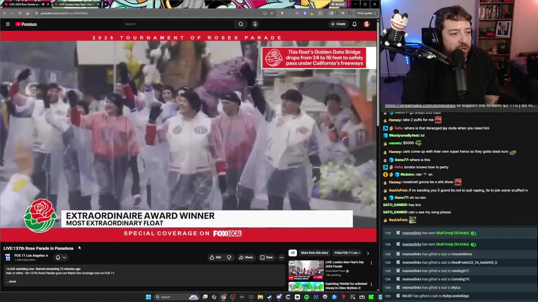
Task: Open File Explorer from the taskbar
Action: (260, 297)
